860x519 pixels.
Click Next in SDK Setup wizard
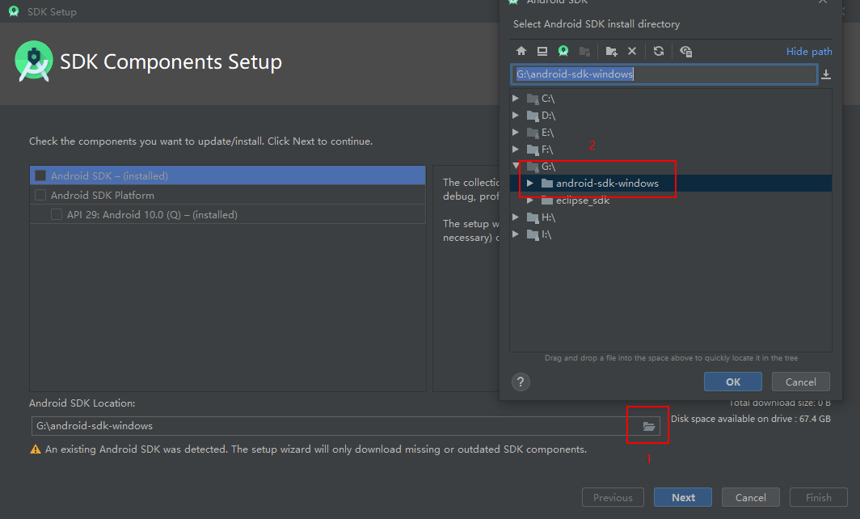point(683,498)
